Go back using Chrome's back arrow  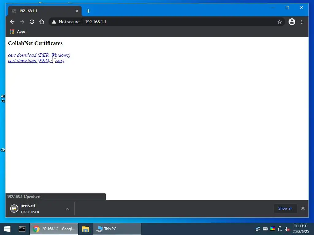coord(12,22)
